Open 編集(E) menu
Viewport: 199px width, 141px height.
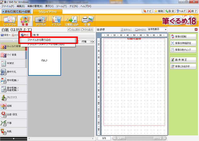(20, 6)
